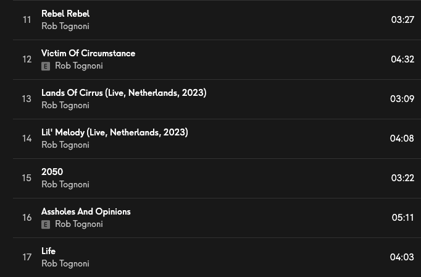Select track number 15 in the list

[27, 178]
